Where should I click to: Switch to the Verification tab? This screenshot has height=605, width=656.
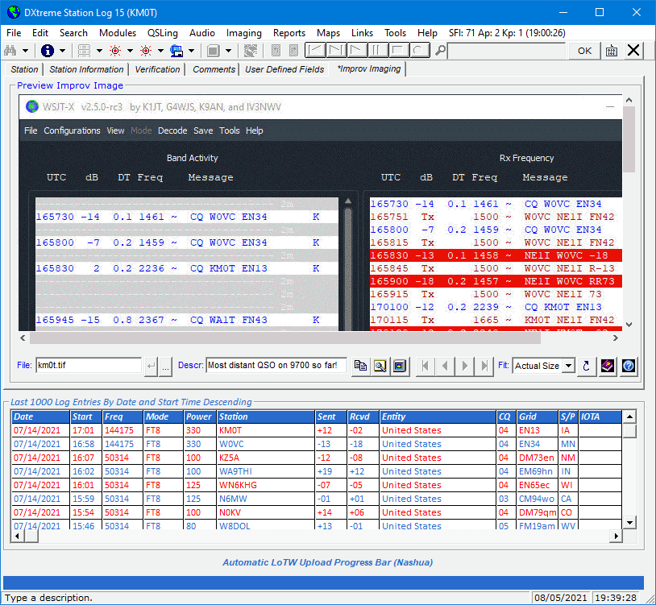157,69
